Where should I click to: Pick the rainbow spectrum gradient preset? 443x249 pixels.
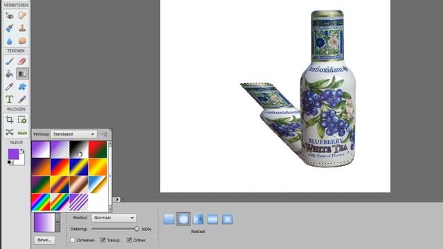click(41, 202)
